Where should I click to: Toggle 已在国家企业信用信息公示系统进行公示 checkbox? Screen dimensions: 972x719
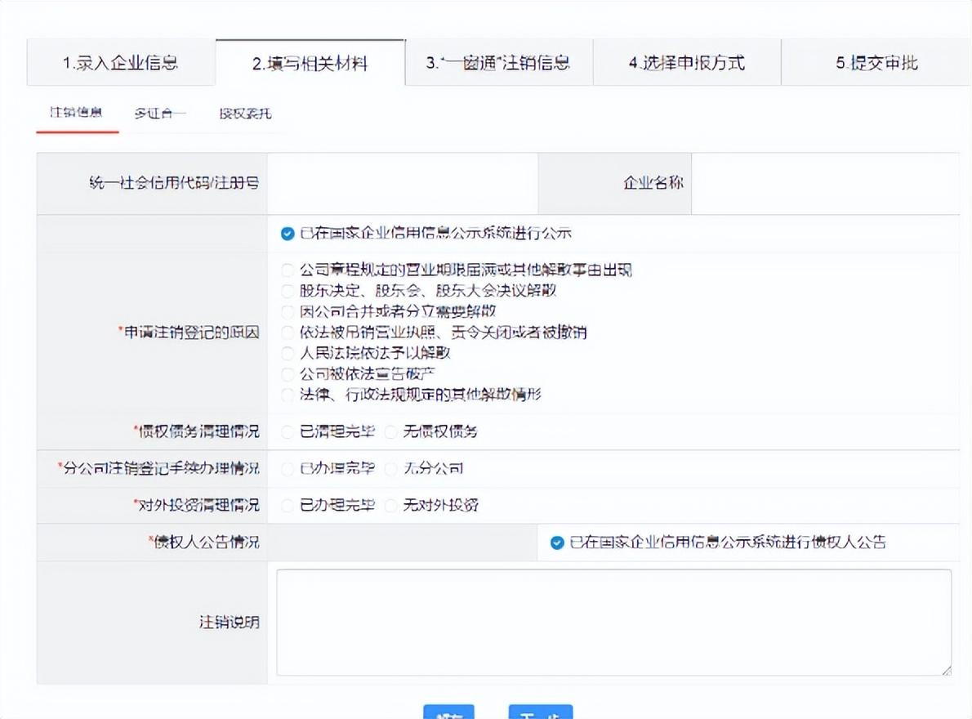click(x=287, y=234)
